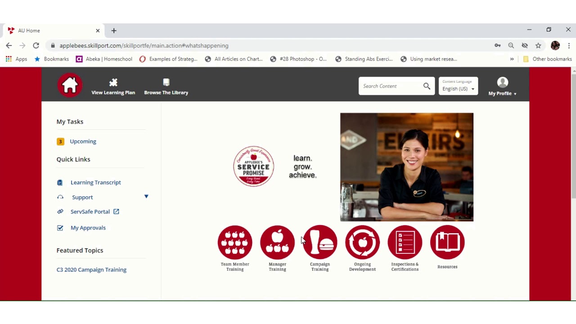Click the Learning Transcript icon

[60, 182]
